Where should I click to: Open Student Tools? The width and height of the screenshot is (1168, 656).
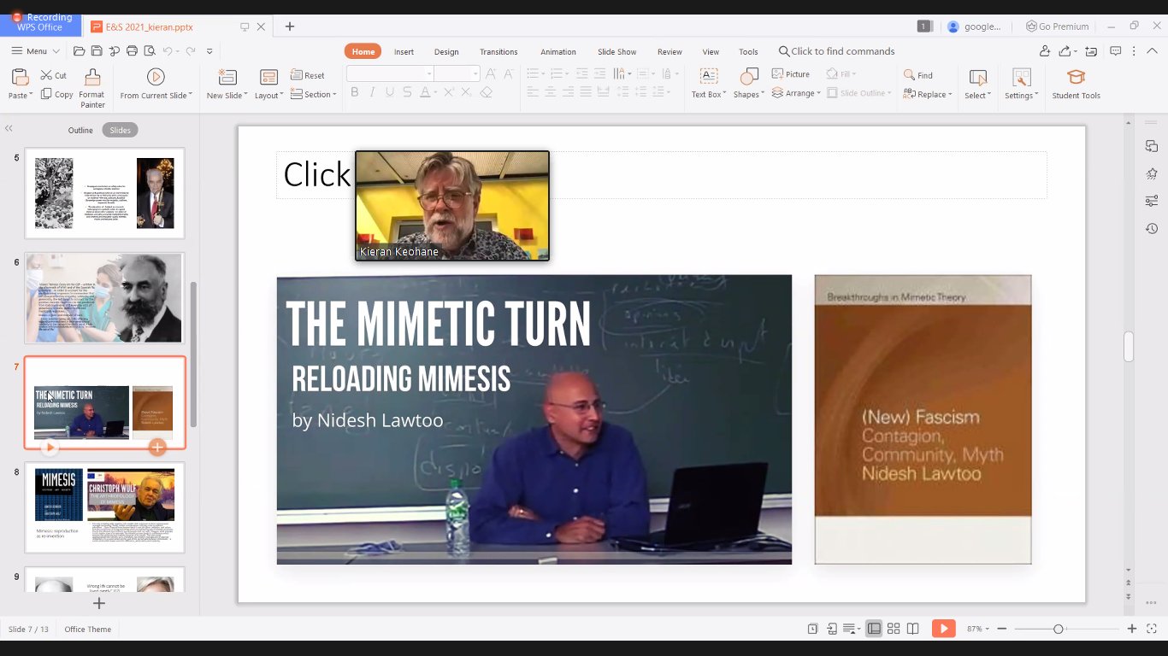coord(1076,85)
